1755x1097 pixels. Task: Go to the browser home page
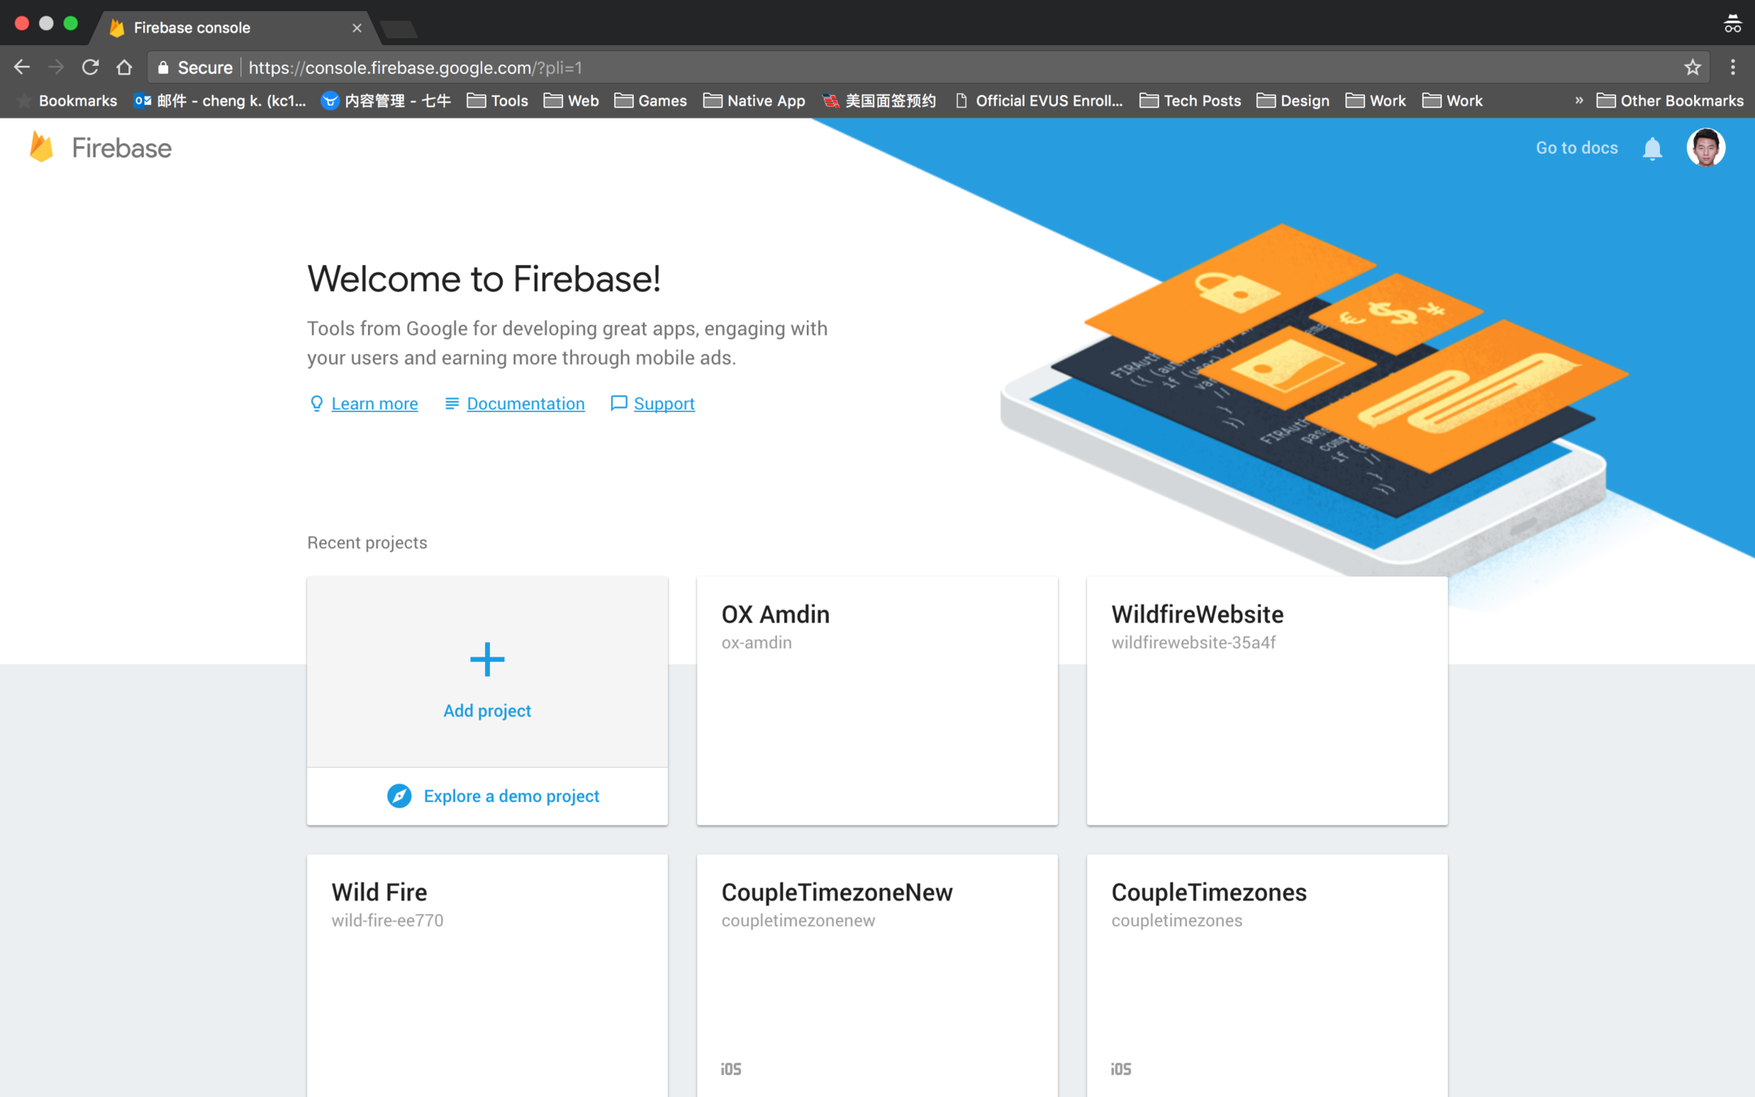124,67
